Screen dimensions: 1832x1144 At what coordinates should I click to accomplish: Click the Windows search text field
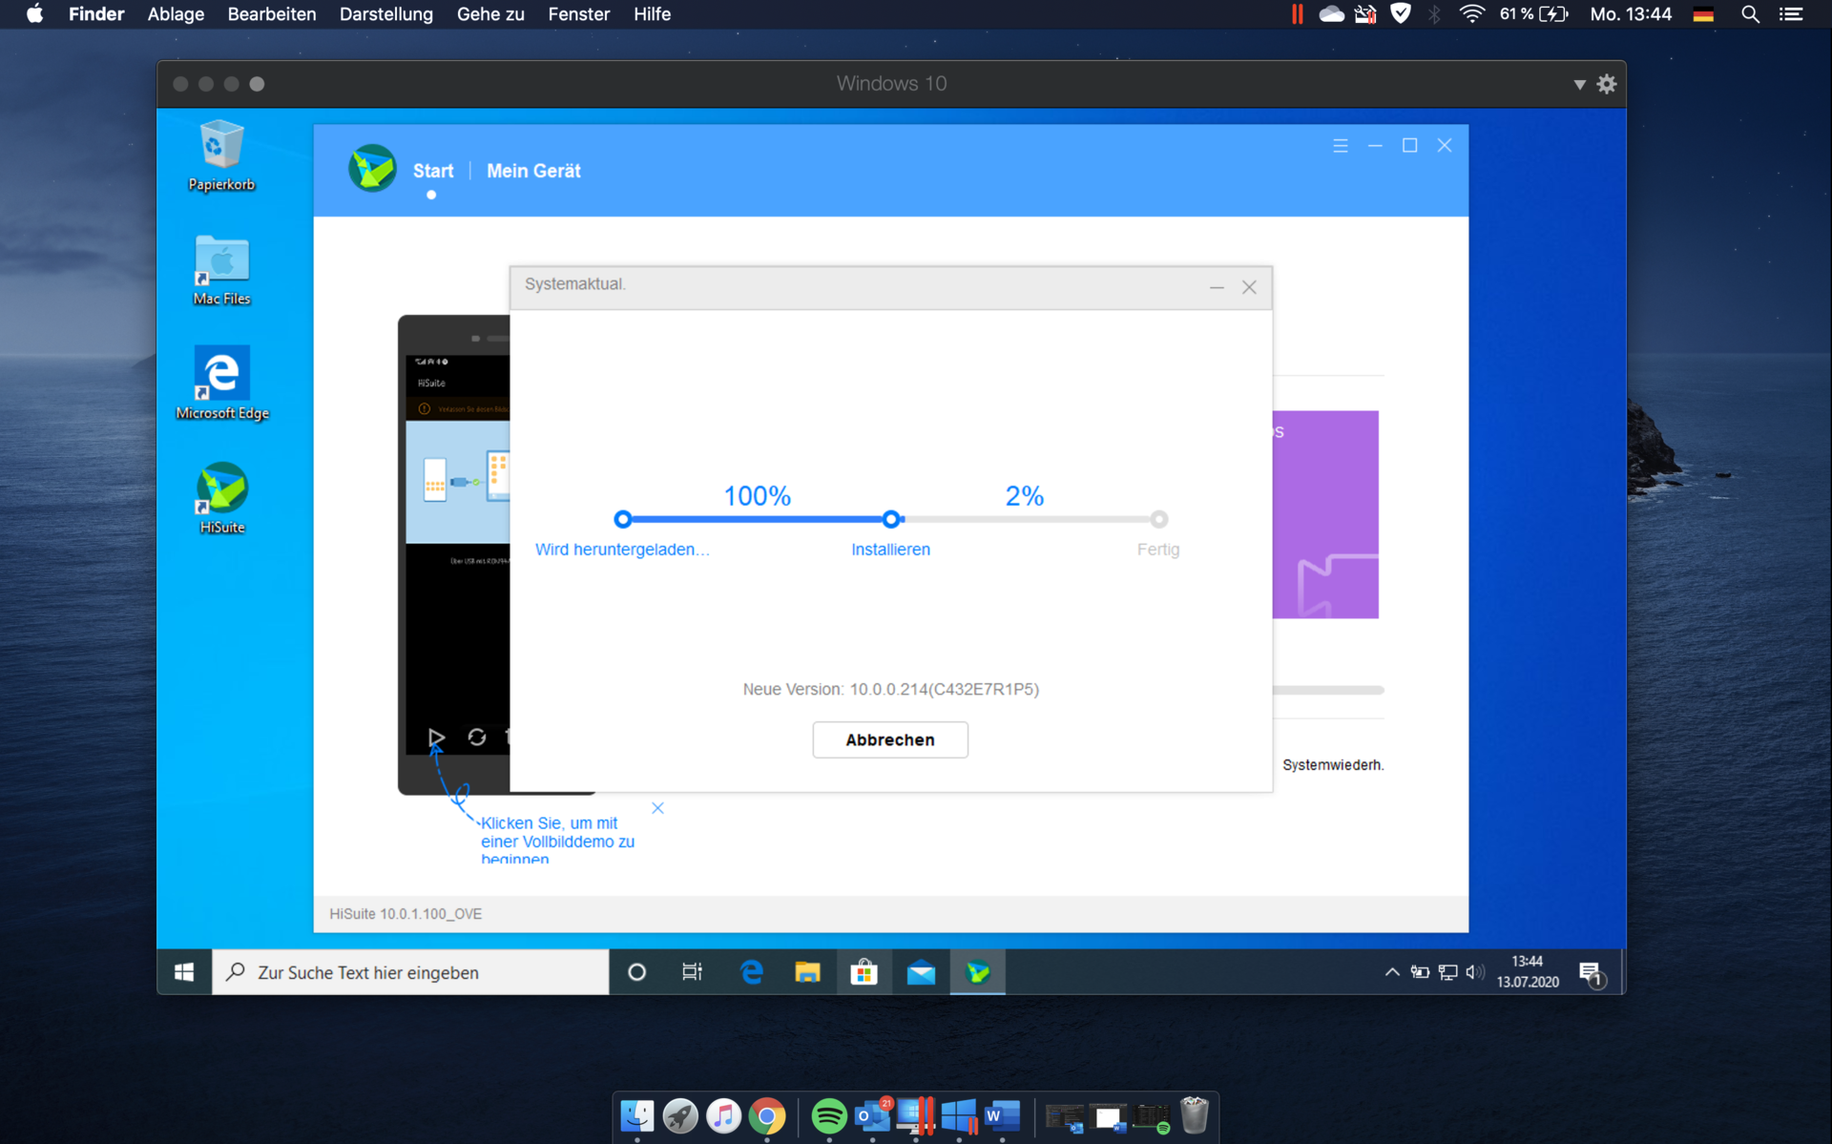point(410,972)
